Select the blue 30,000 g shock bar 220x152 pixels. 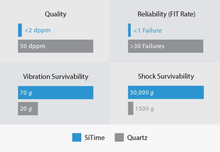point(166,92)
